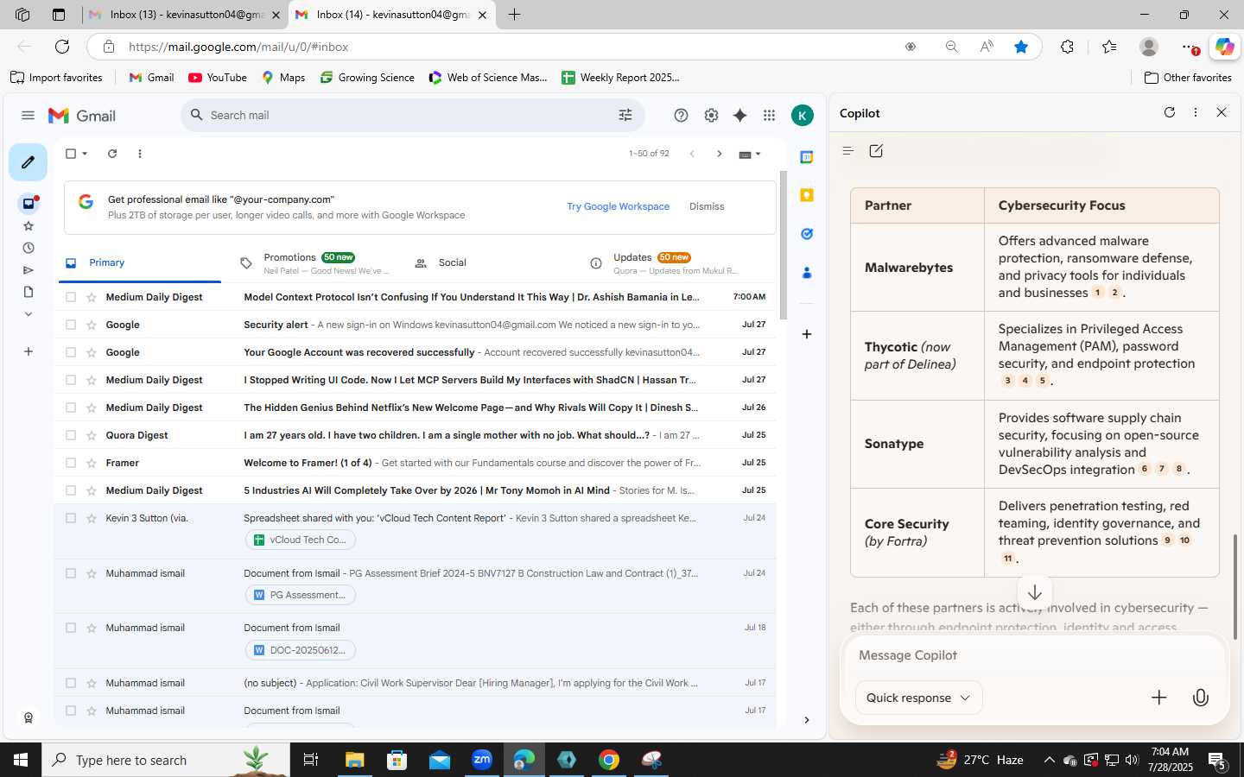Open Google Calendar side panel

[x=806, y=157]
